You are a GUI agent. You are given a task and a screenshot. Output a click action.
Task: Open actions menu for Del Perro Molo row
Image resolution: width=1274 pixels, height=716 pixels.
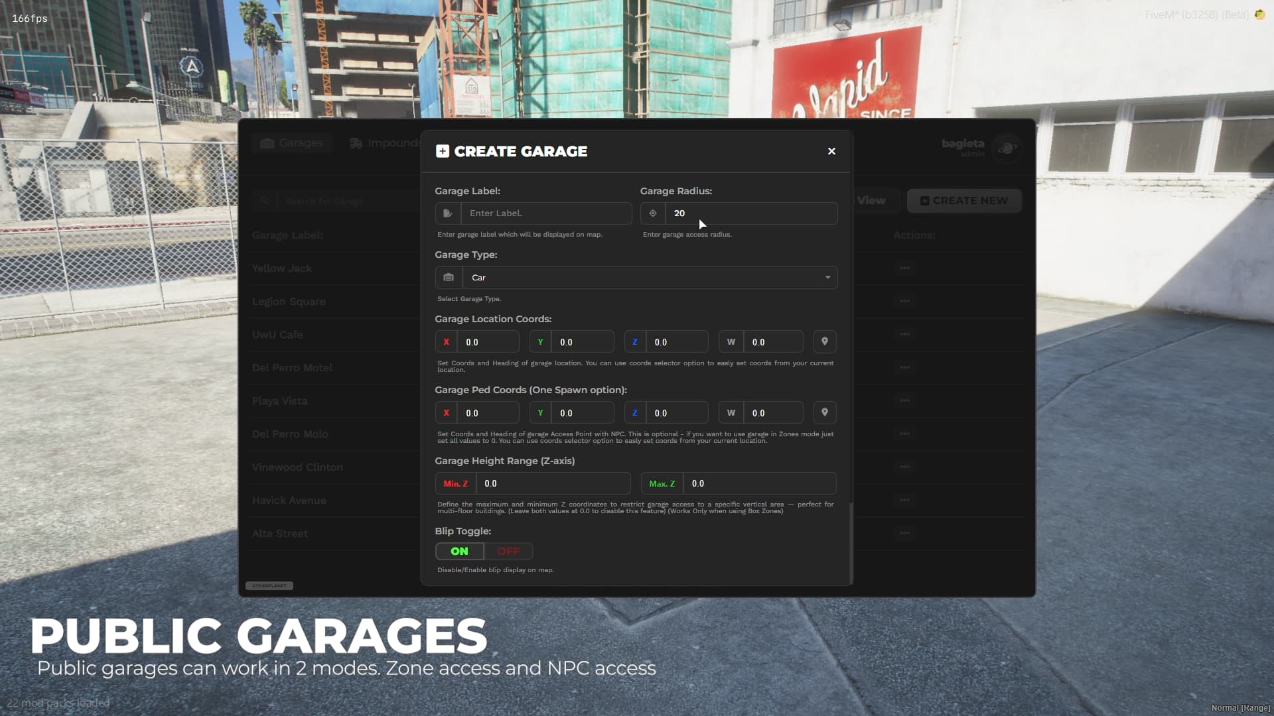tap(905, 434)
